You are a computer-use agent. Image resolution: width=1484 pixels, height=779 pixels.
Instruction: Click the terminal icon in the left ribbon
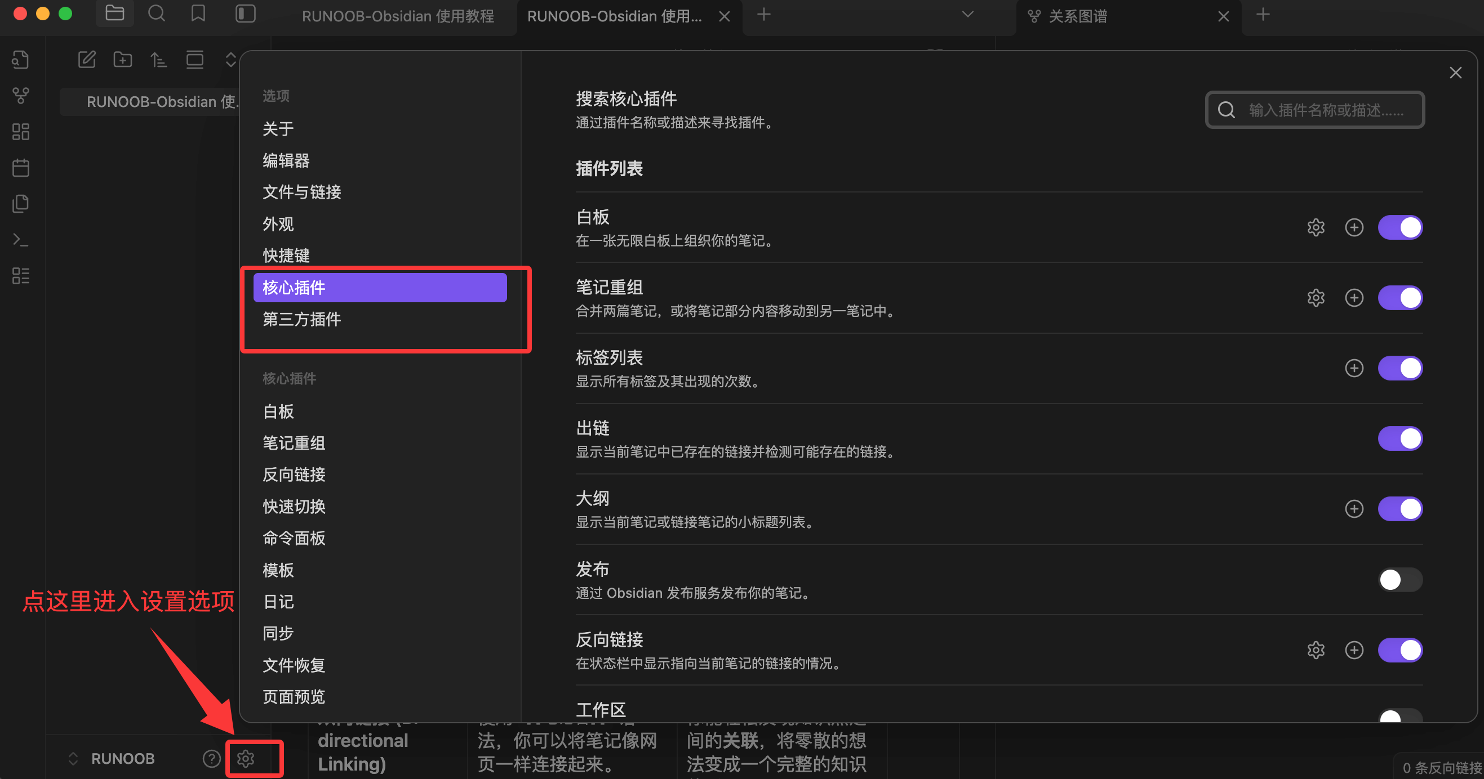pos(20,240)
